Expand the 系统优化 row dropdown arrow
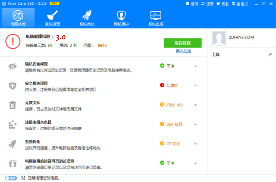Screen dimensions: 276x182 pyautogui.click(x=195, y=144)
